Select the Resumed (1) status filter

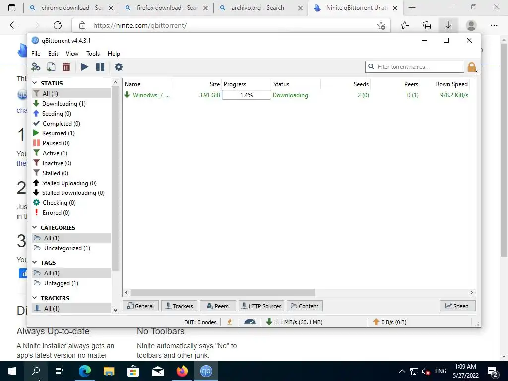(59, 133)
